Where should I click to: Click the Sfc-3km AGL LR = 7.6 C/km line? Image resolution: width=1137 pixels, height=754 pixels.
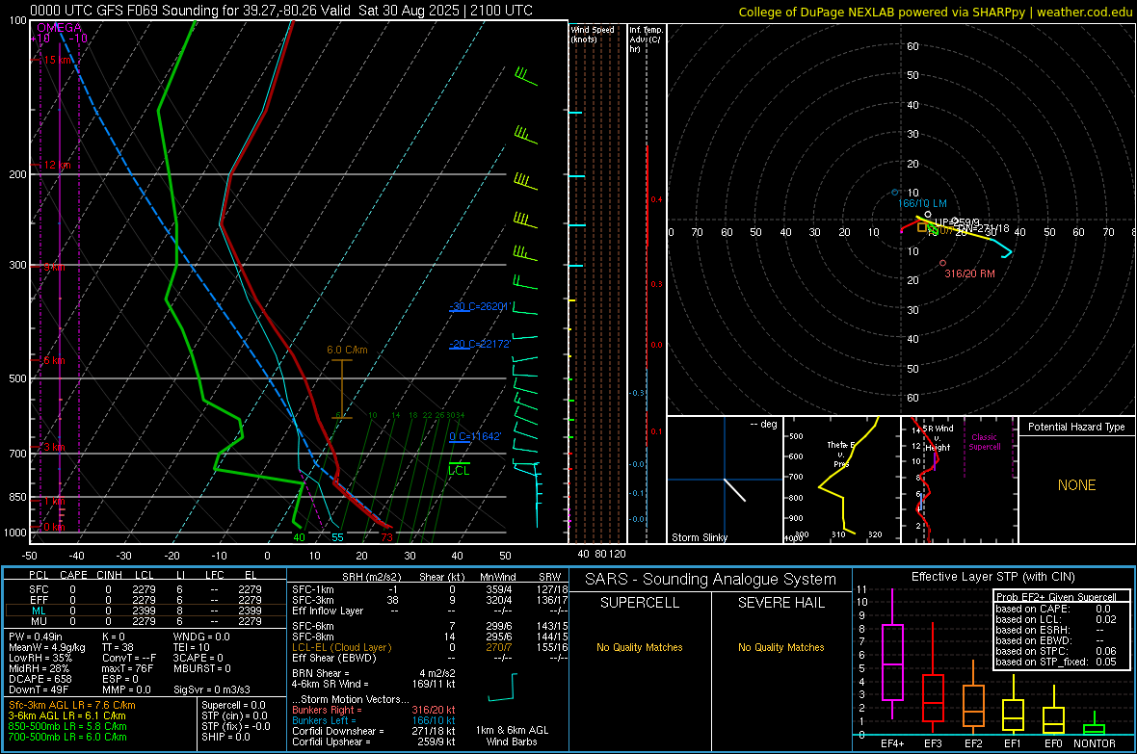(x=72, y=706)
